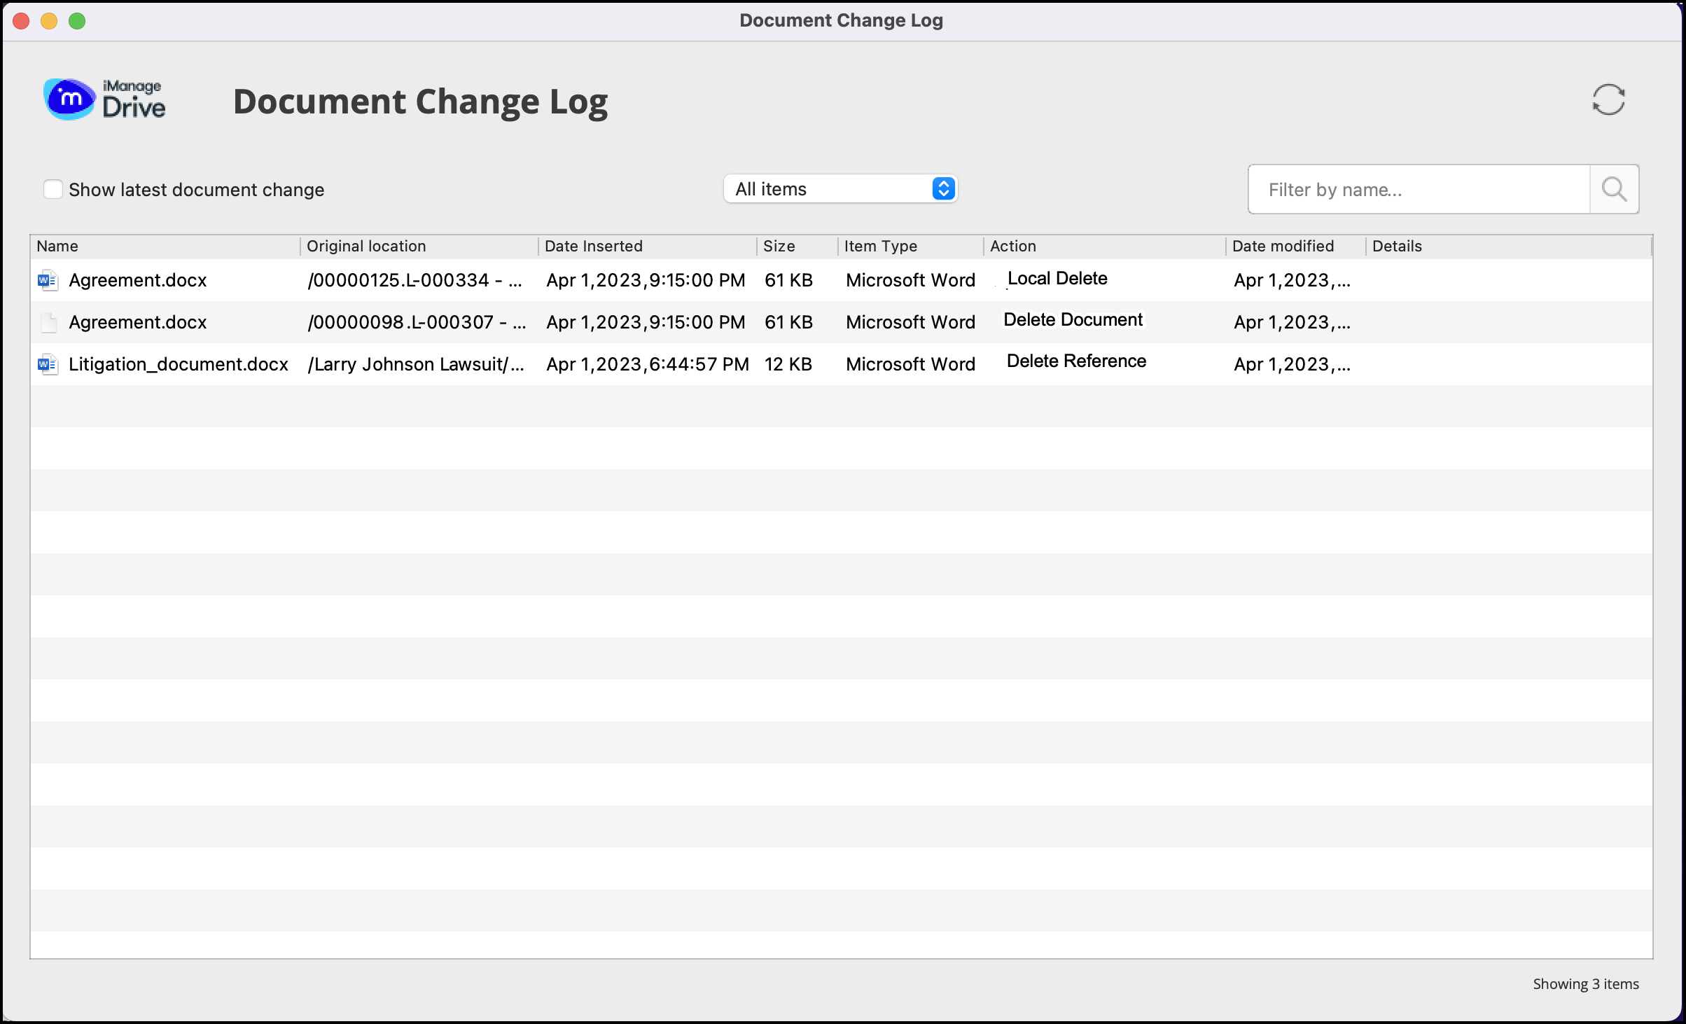The height and width of the screenshot is (1024, 1686).
Task: Open the All items dropdown
Action: point(840,189)
